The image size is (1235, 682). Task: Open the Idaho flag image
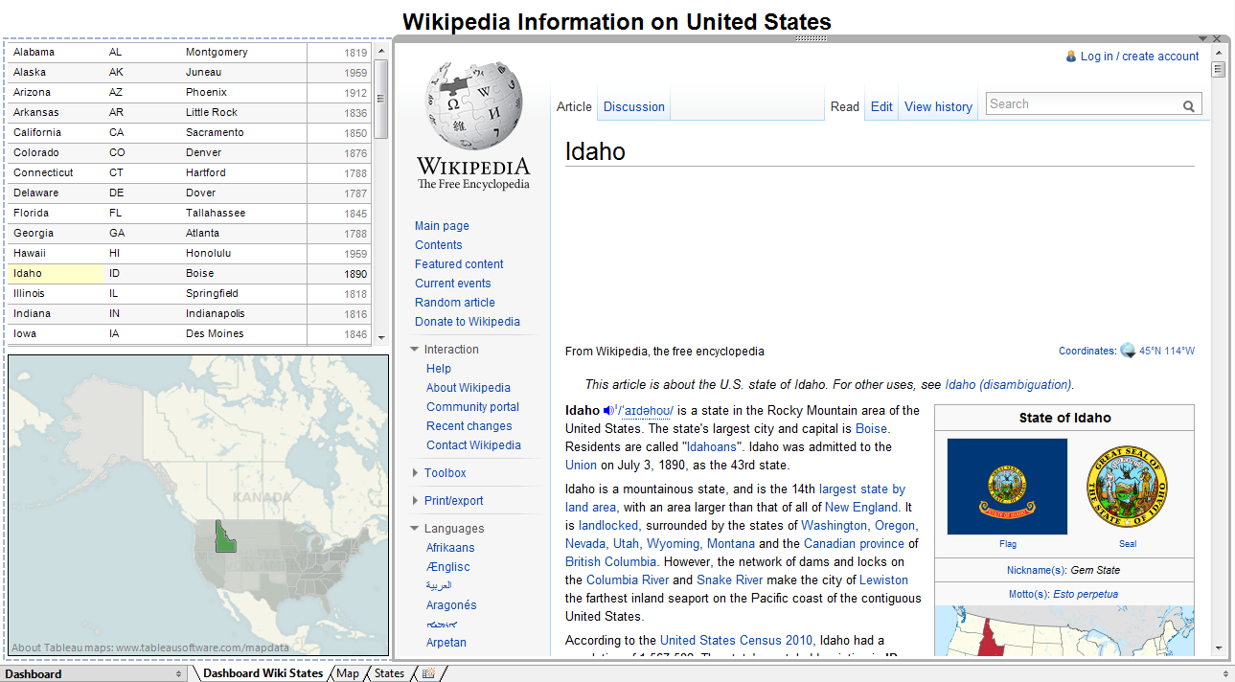[1007, 487]
